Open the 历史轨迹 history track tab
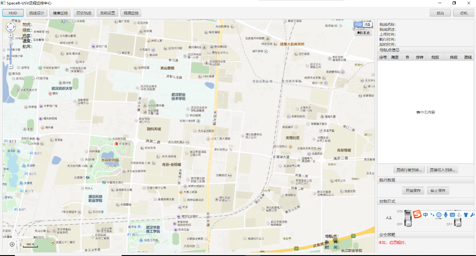Image resolution: width=476 pixels, height=256 pixels. coord(84,13)
